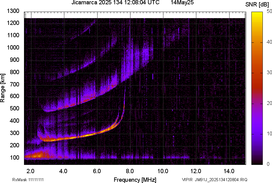Viewport: 272px width, 183px height.
Task: Click the frequency tick label '8.0'
Action: point(130,171)
